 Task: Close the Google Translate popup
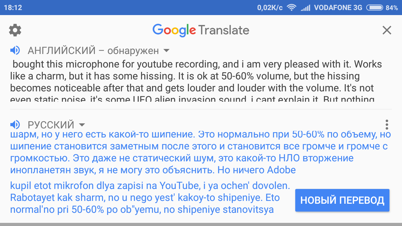pyautogui.click(x=387, y=30)
